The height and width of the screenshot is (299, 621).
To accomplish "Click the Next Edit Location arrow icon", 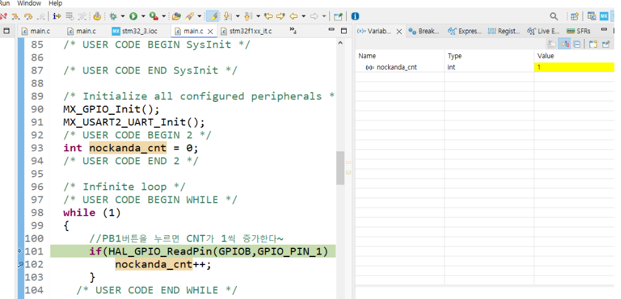I will [x=281, y=16].
